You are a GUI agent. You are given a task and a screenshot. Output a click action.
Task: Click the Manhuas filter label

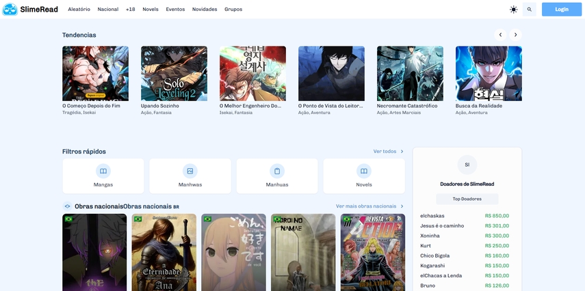click(277, 184)
